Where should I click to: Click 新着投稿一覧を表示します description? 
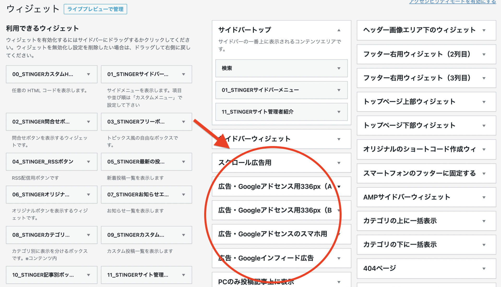(135, 178)
